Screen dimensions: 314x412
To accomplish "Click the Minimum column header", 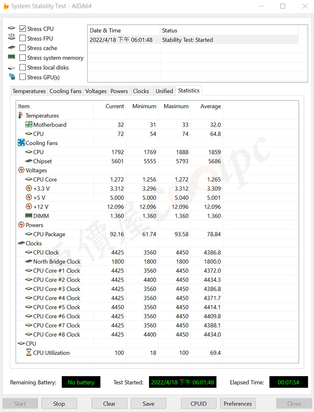I will [x=142, y=106].
